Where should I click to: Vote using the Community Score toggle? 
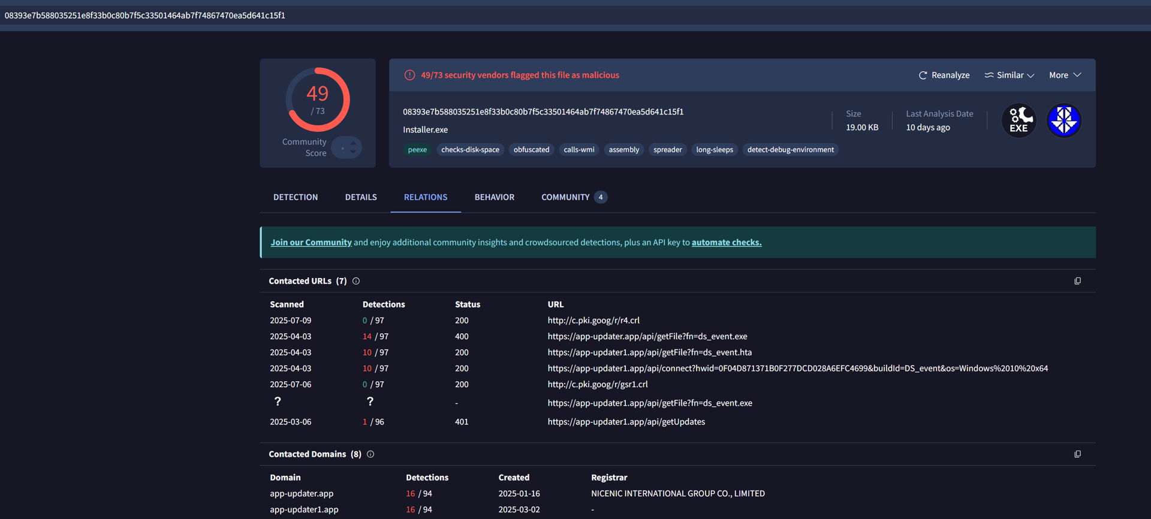point(347,147)
